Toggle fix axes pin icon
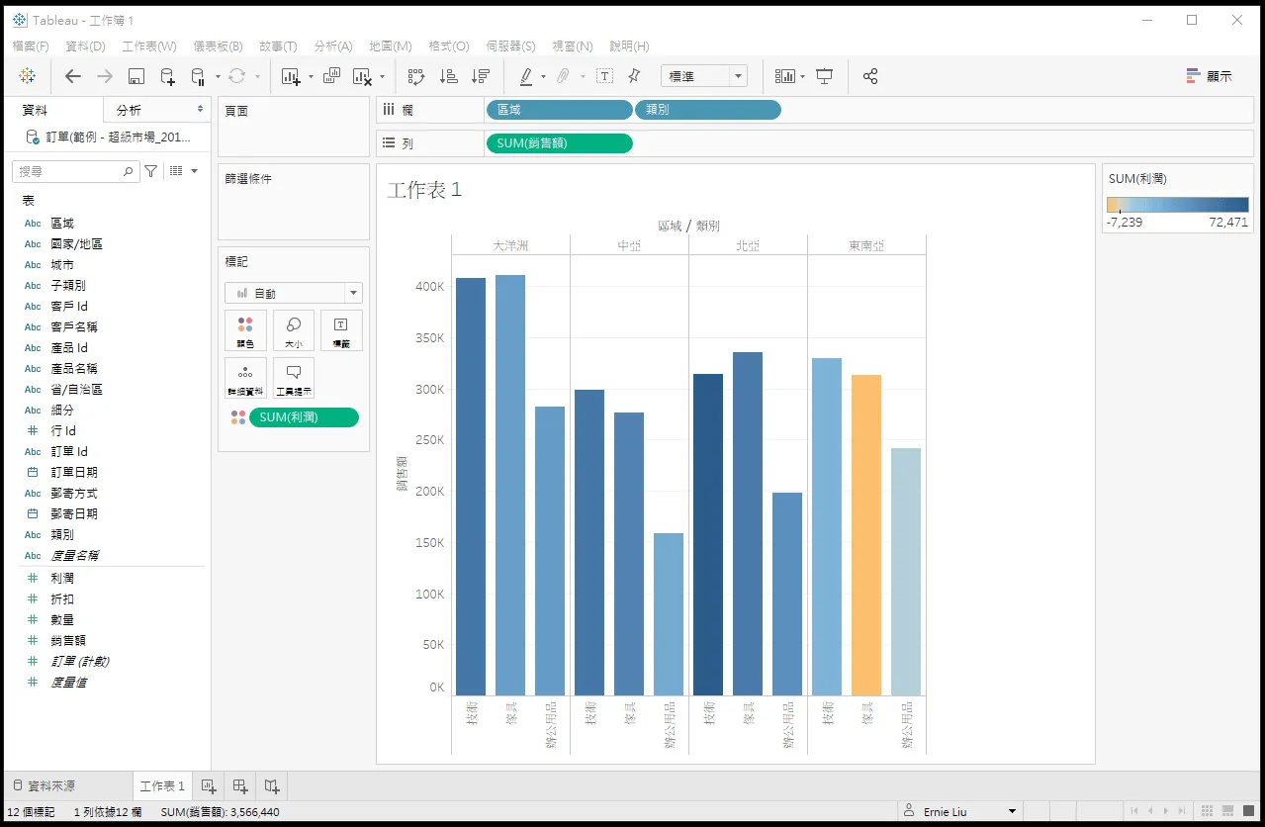This screenshot has width=1265, height=827. 635,76
